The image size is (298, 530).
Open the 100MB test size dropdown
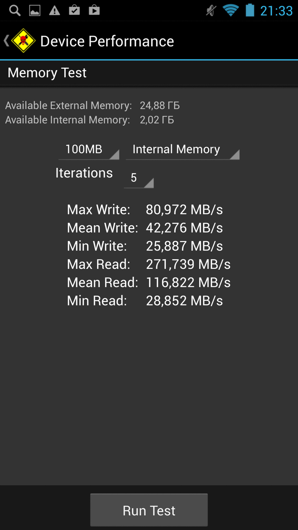[x=89, y=150]
